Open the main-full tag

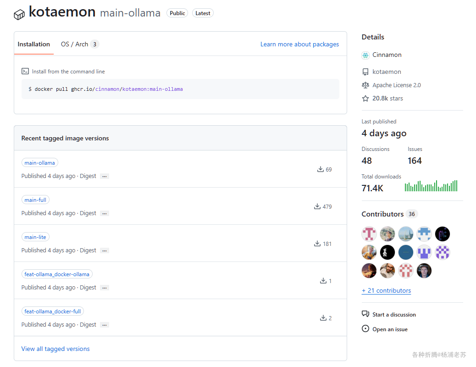pyautogui.click(x=35, y=200)
